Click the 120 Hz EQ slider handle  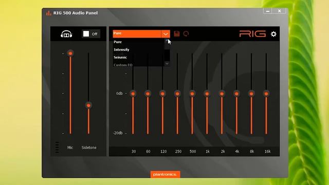tap(162, 94)
